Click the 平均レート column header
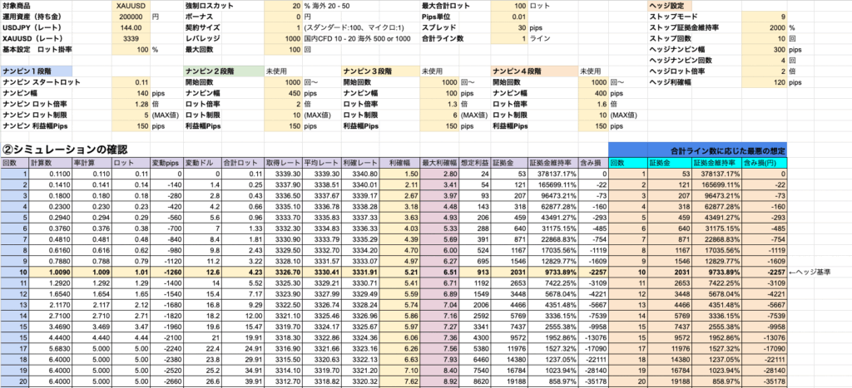 click(x=322, y=162)
